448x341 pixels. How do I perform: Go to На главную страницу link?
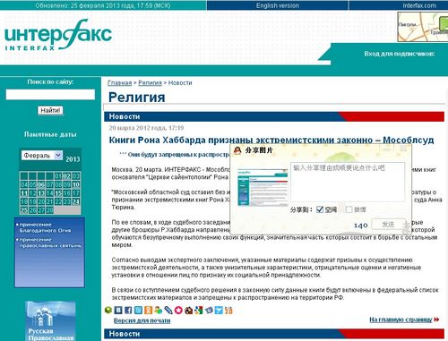(x=401, y=320)
